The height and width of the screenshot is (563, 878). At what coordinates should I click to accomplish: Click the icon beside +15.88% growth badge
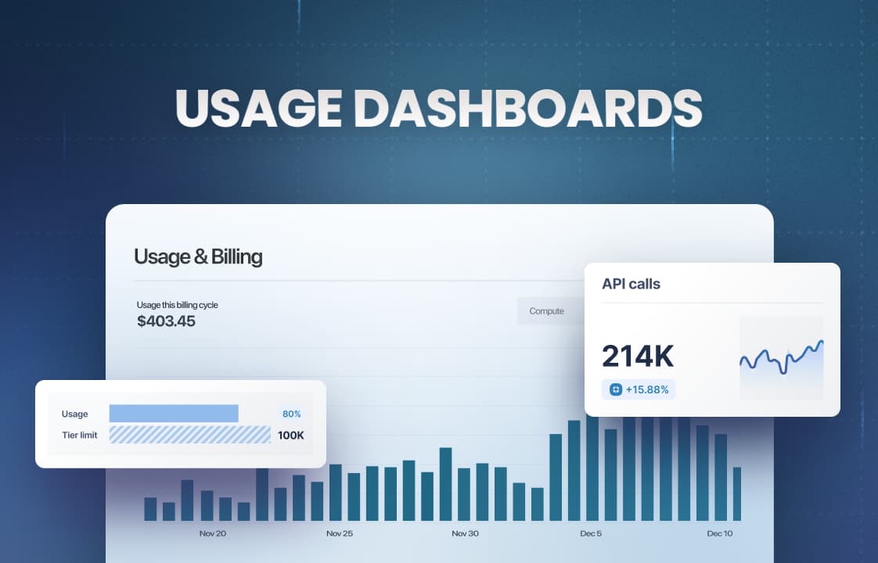tap(615, 389)
